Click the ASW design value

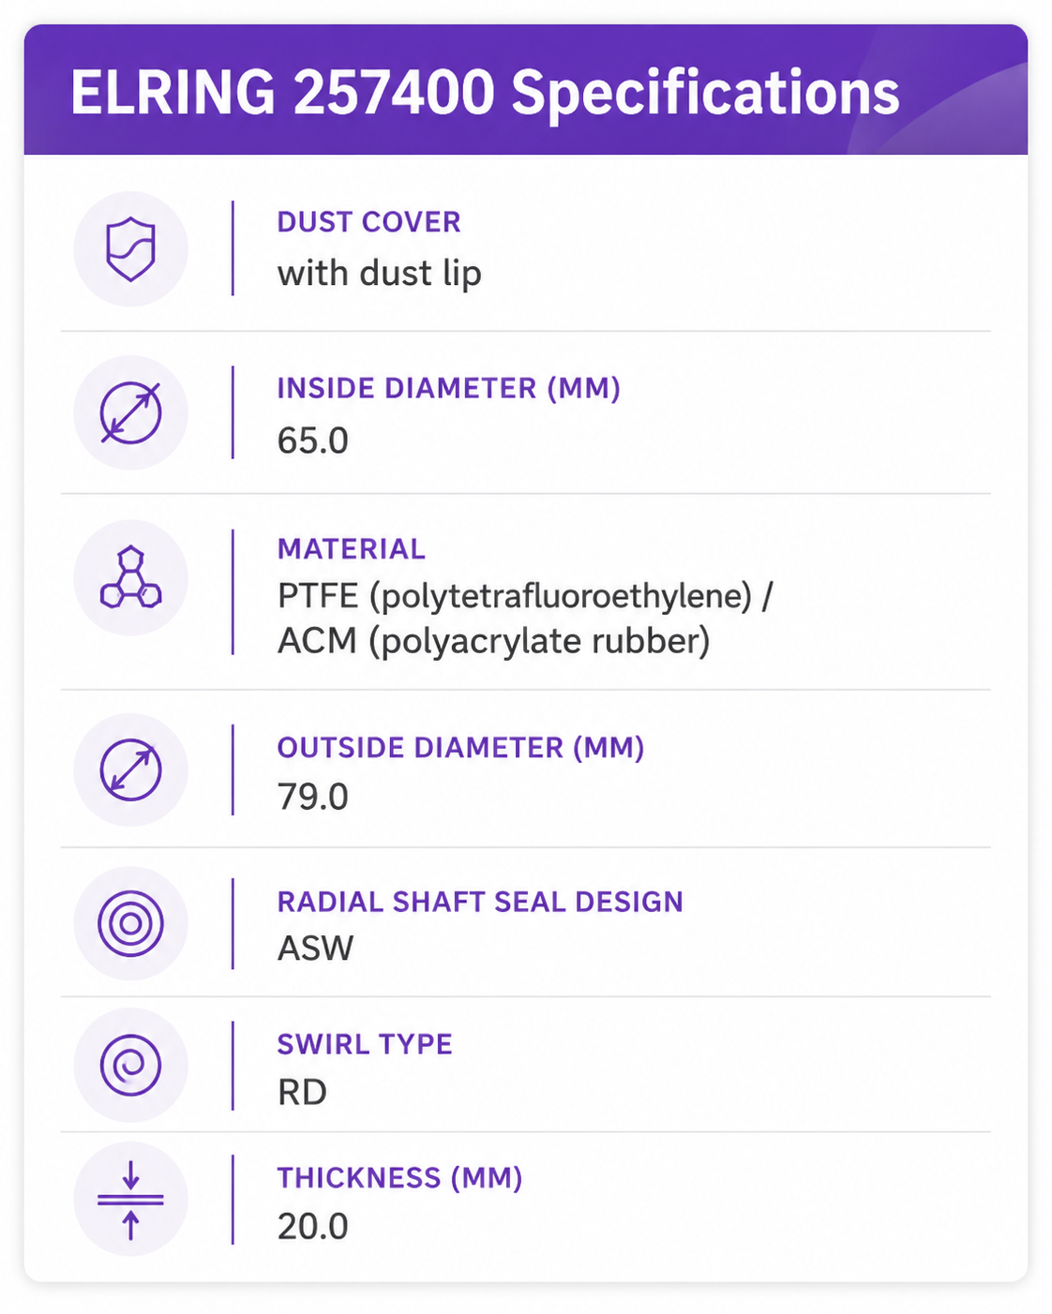point(315,948)
